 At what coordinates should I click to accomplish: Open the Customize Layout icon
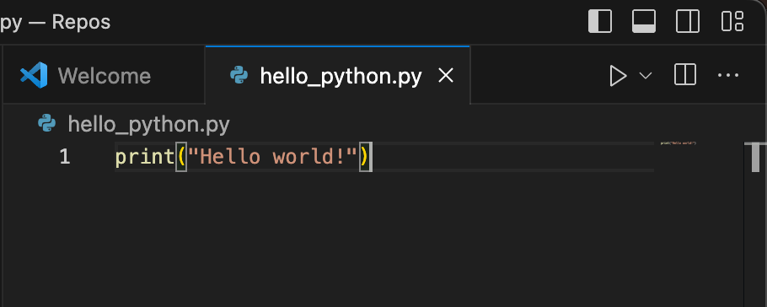point(732,22)
